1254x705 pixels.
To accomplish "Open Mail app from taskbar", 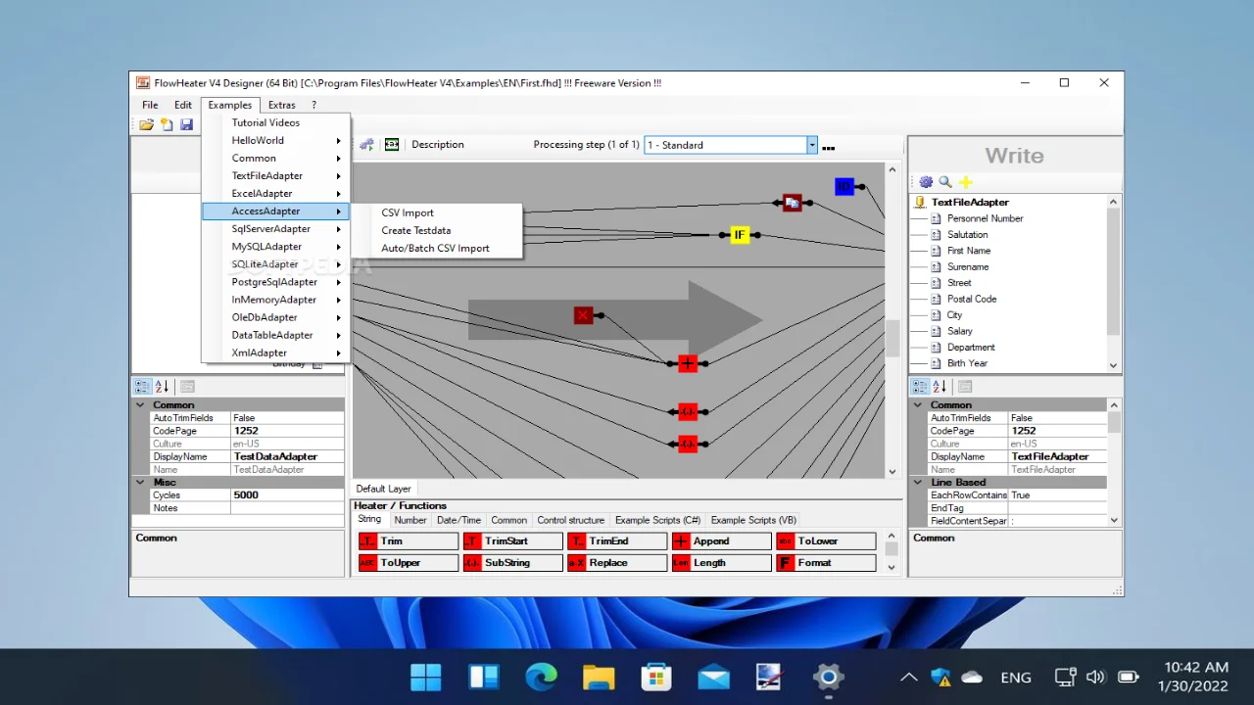I will [x=713, y=677].
